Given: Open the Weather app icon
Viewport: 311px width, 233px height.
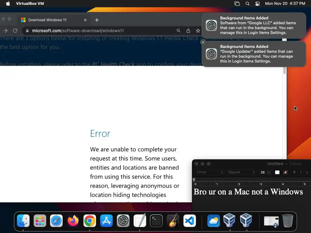Looking at the screenshot, I should tap(214, 221).
